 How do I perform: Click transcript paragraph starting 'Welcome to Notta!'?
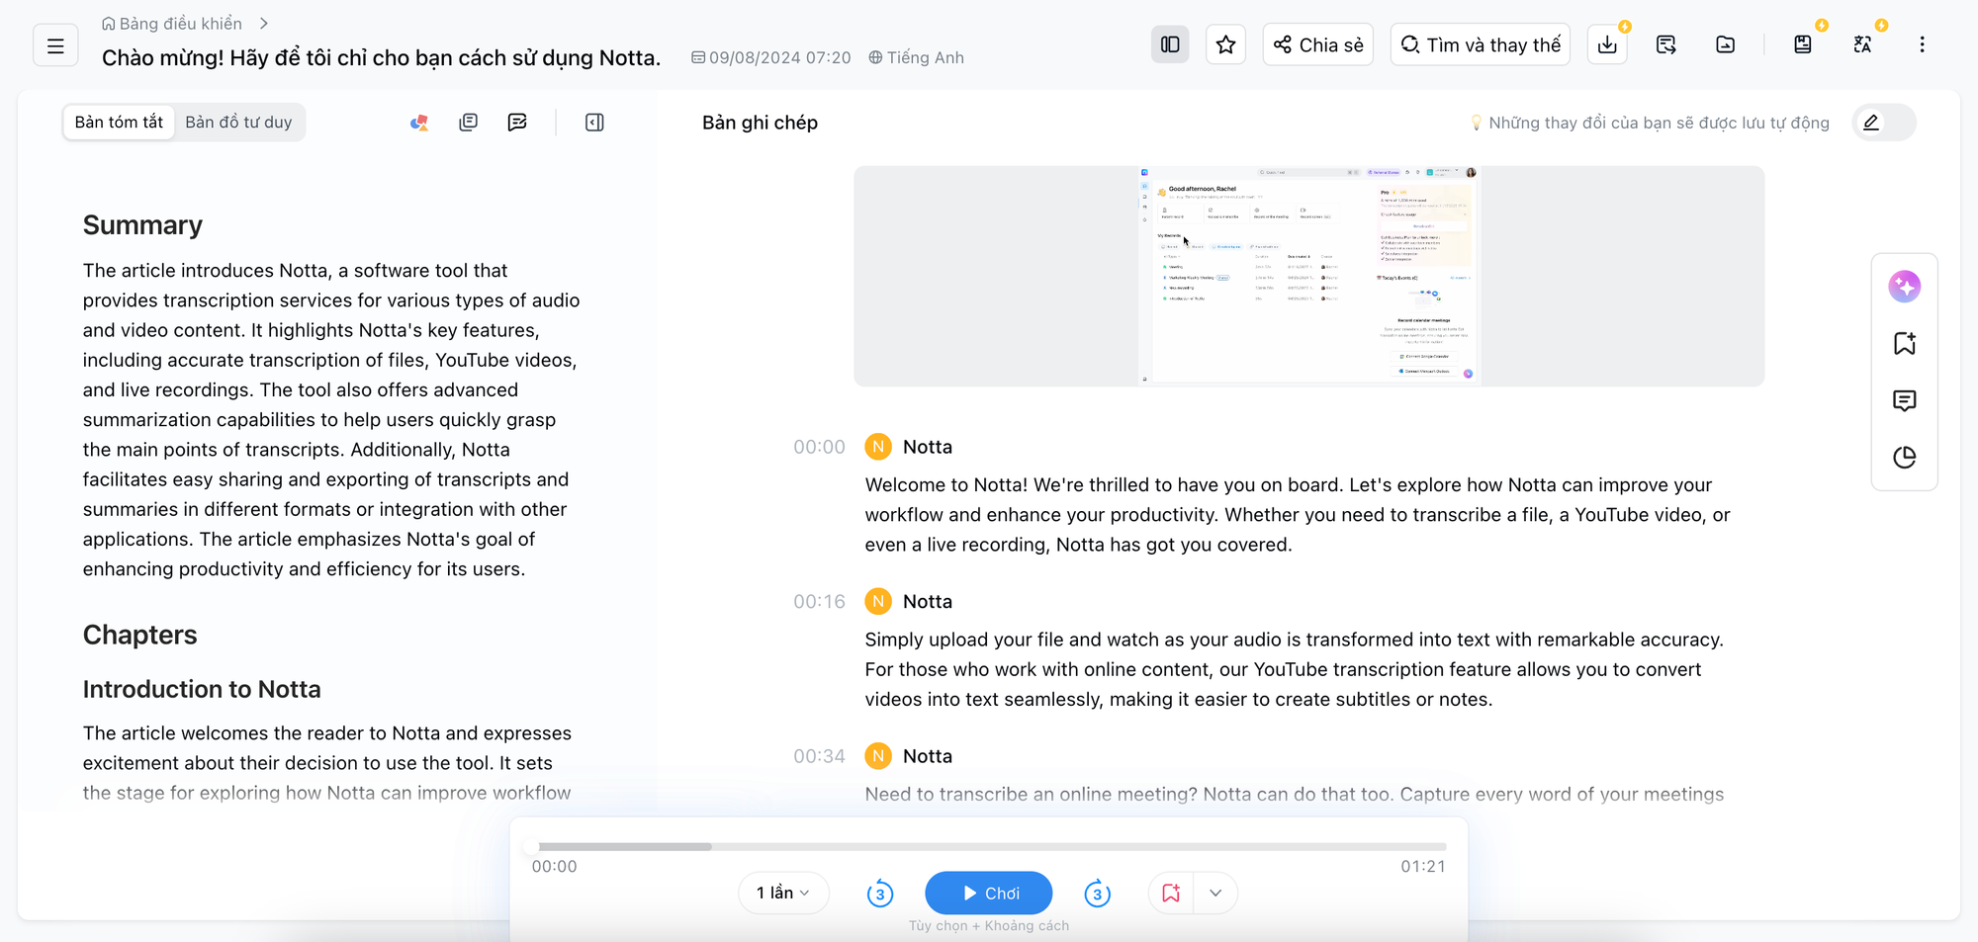pyautogui.click(x=1298, y=515)
